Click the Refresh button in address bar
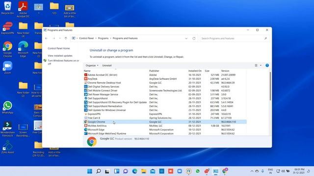Image resolution: width=314 pixels, height=176 pixels. click(x=194, y=38)
